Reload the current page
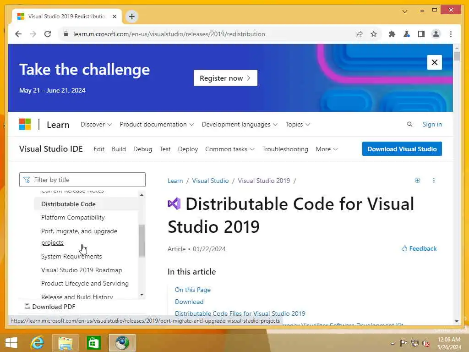 (48, 34)
